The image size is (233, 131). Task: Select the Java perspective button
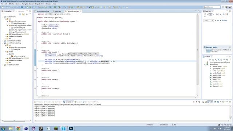229,7
